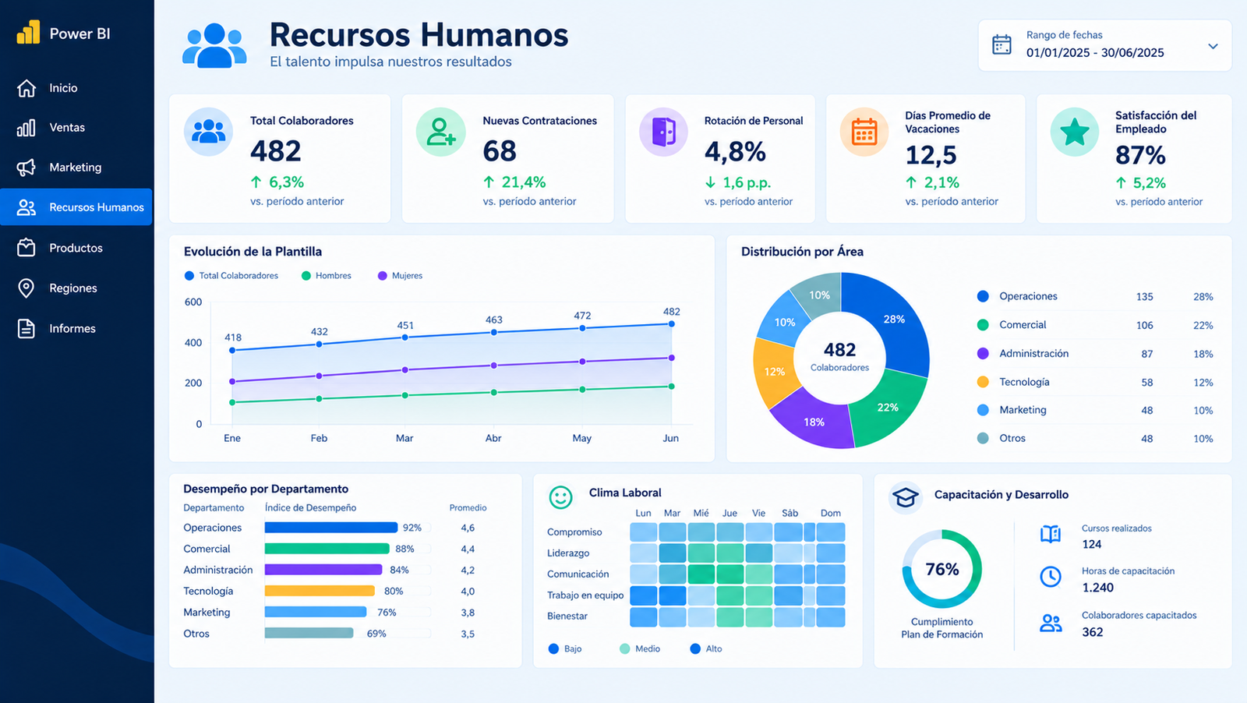The image size is (1247, 703).
Task: Click the Tecnología legend color dot
Action: (983, 382)
